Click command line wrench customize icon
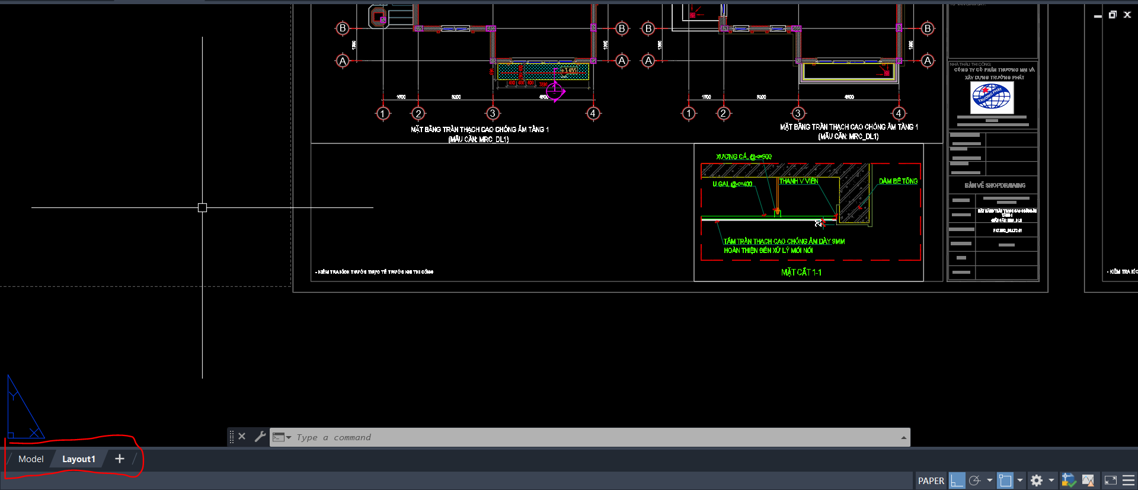Viewport: 1138px width, 490px height. tap(260, 437)
